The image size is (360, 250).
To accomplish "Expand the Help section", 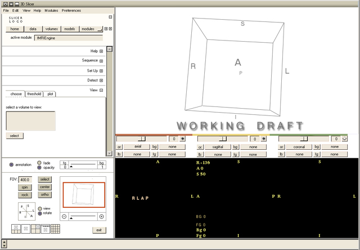I will pos(101,51).
